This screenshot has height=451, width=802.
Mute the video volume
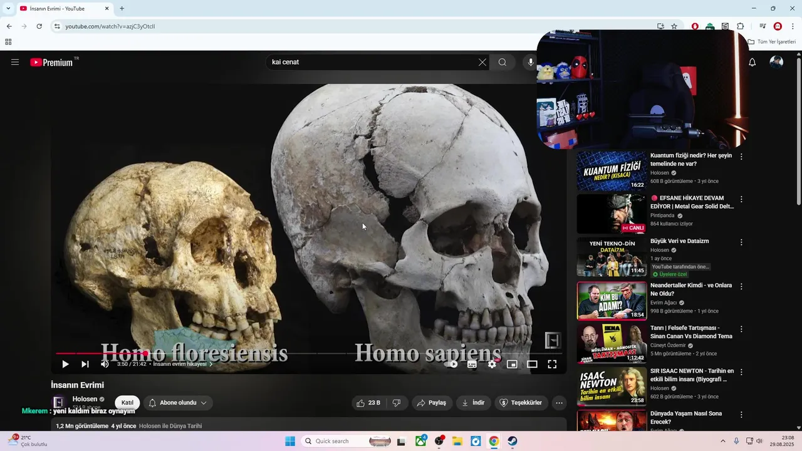tap(105, 364)
